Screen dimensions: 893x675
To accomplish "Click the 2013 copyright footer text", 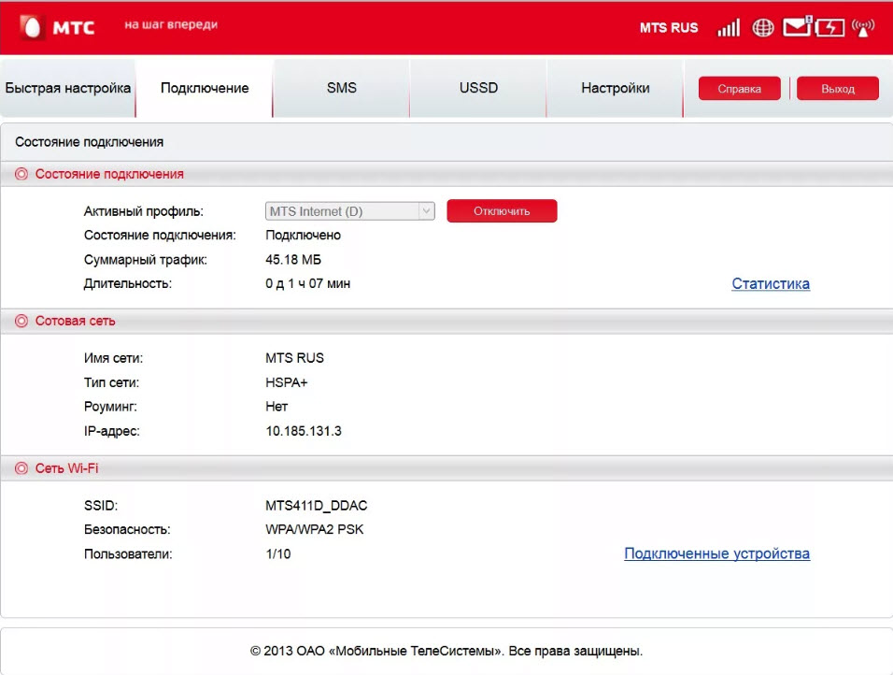I will [446, 651].
